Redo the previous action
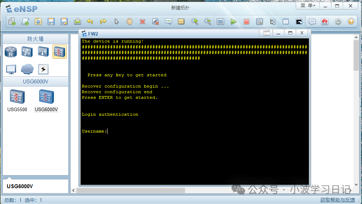This screenshot has width=362, height=204. (x=103, y=22)
